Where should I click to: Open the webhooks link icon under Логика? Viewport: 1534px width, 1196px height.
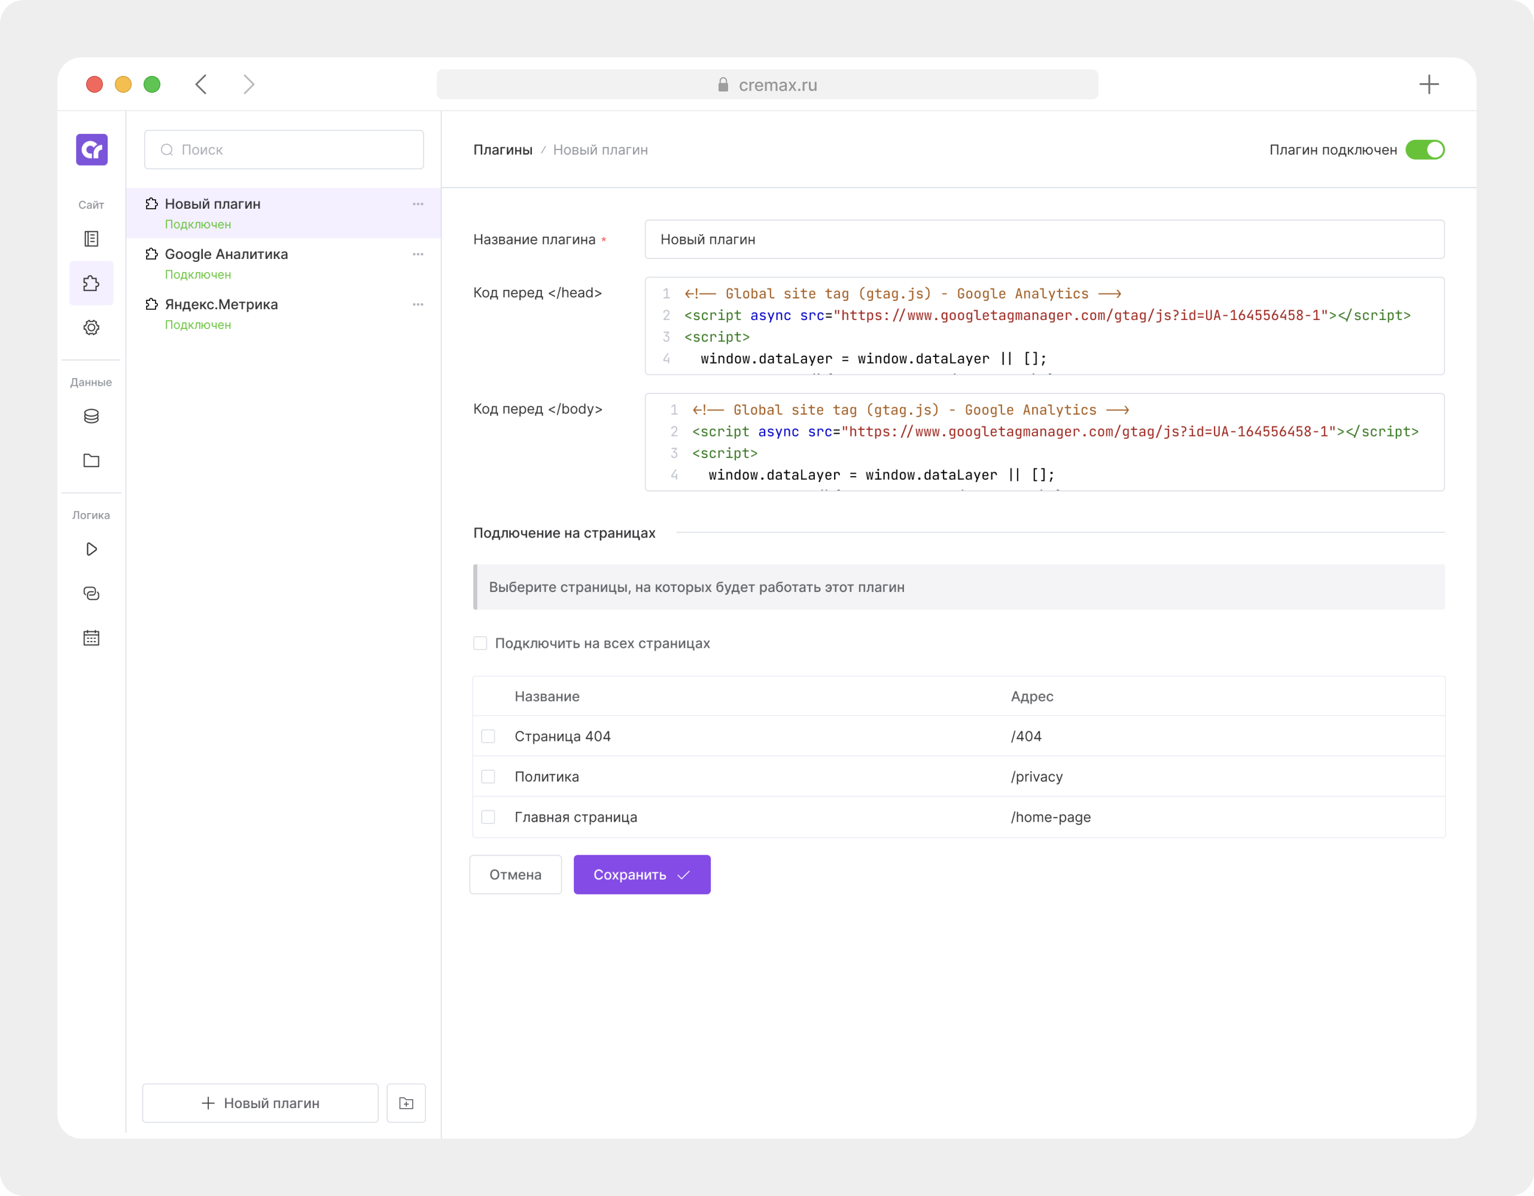point(92,593)
